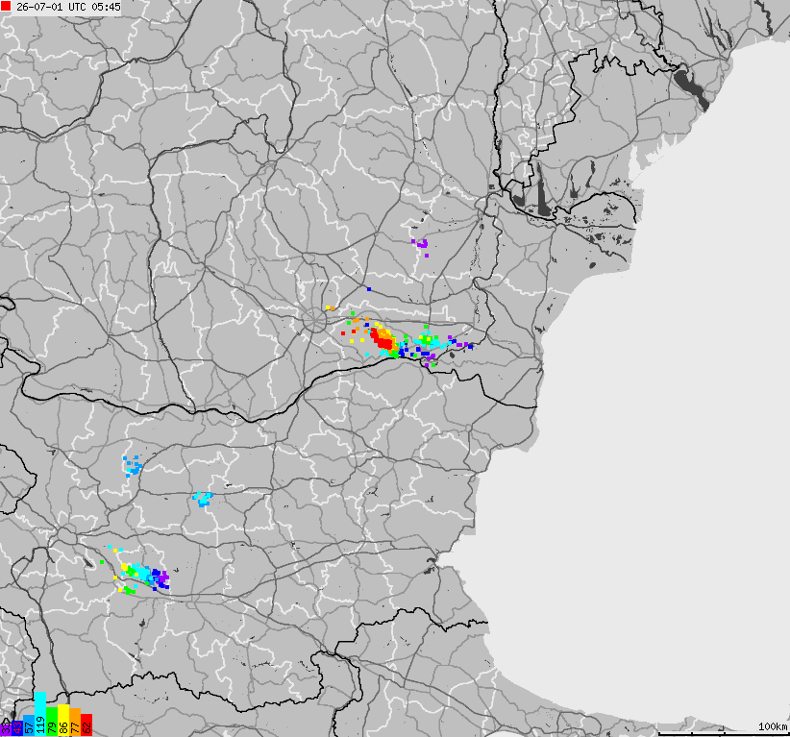Click the purple legend bar labeled 33
Viewport: 790px width, 737px height.
tap(6, 730)
